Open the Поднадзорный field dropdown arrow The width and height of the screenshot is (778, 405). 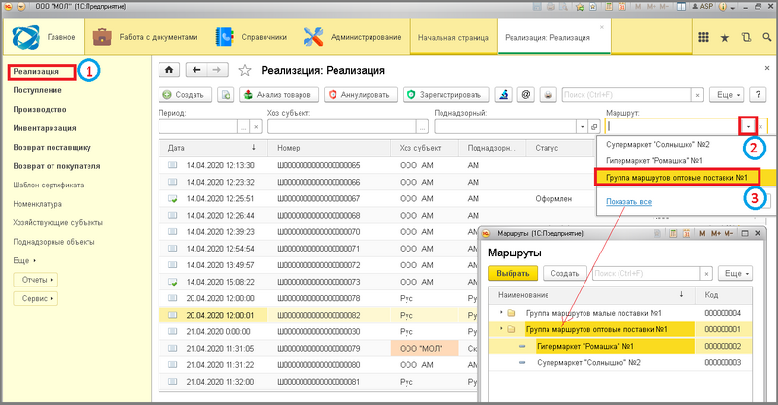(x=582, y=127)
